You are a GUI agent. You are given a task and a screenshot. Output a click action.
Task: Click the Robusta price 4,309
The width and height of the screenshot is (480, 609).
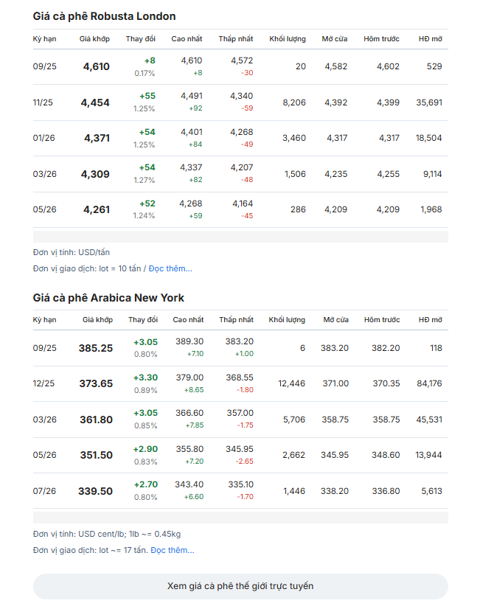(95, 174)
